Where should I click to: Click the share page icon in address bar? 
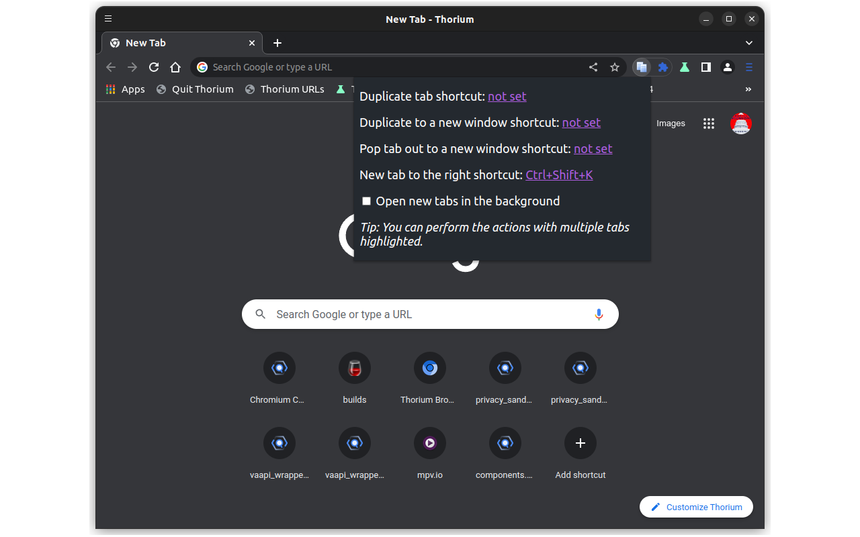(593, 67)
